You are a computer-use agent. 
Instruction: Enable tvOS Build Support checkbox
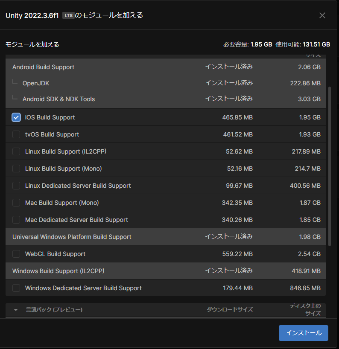pyautogui.click(x=16, y=134)
